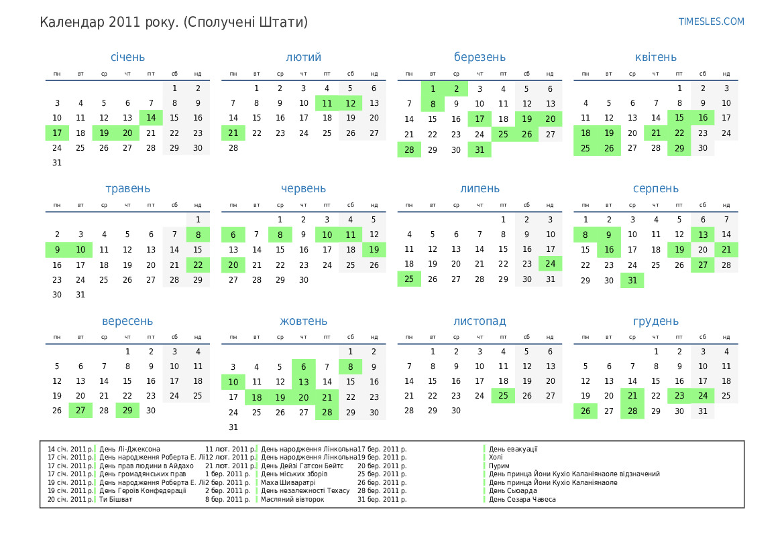Click highlighted 22 in травень

click(x=198, y=265)
